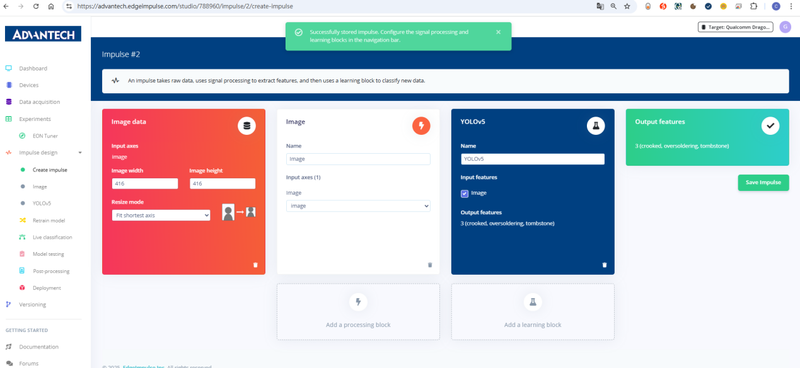Image resolution: width=800 pixels, height=368 pixels.
Task: Click the success checkmark icon in notification
Action: pos(299,32)
